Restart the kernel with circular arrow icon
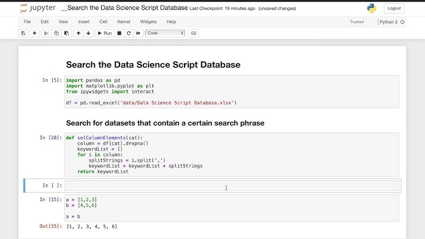Screen dimensions: 425x239 tap(129, 33)
